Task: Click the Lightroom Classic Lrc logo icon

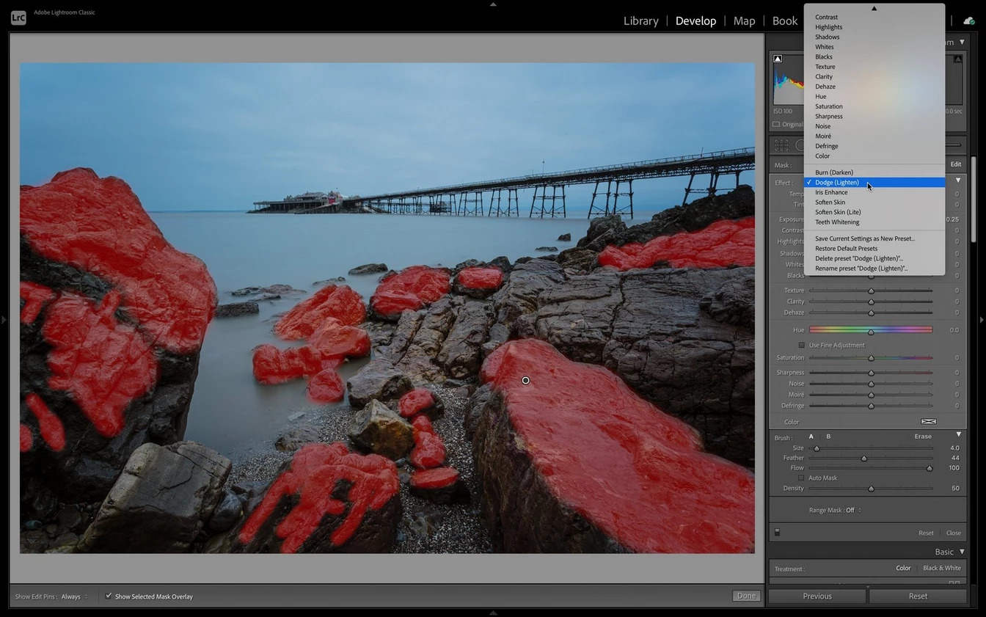Action: pyautogui.click(x=18, y=18)
